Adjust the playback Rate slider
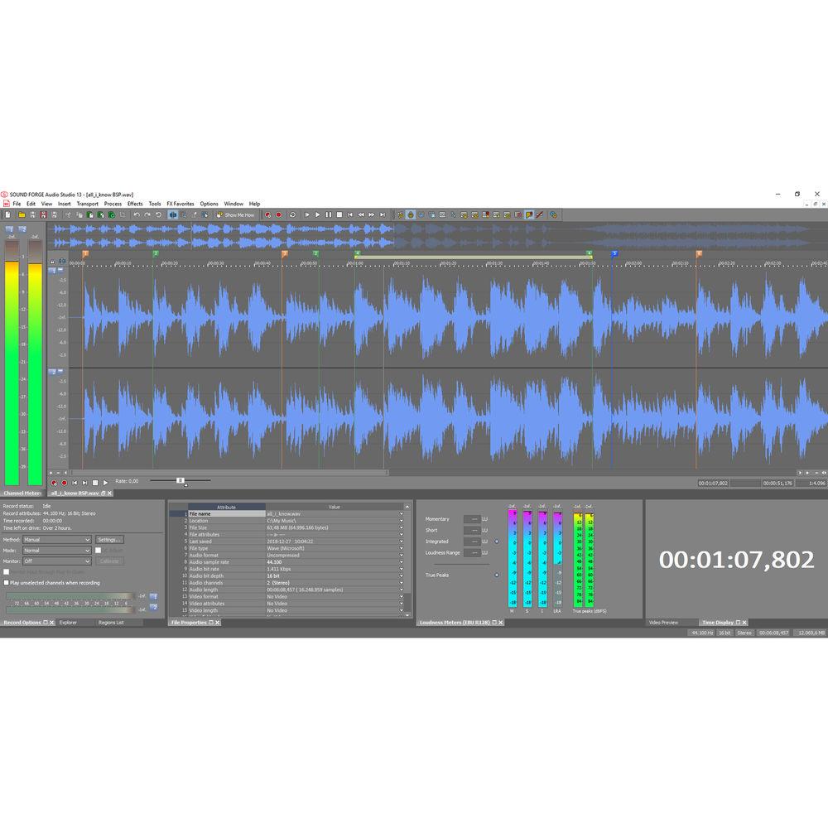828x828 pixels. click(x=180, y=480)
